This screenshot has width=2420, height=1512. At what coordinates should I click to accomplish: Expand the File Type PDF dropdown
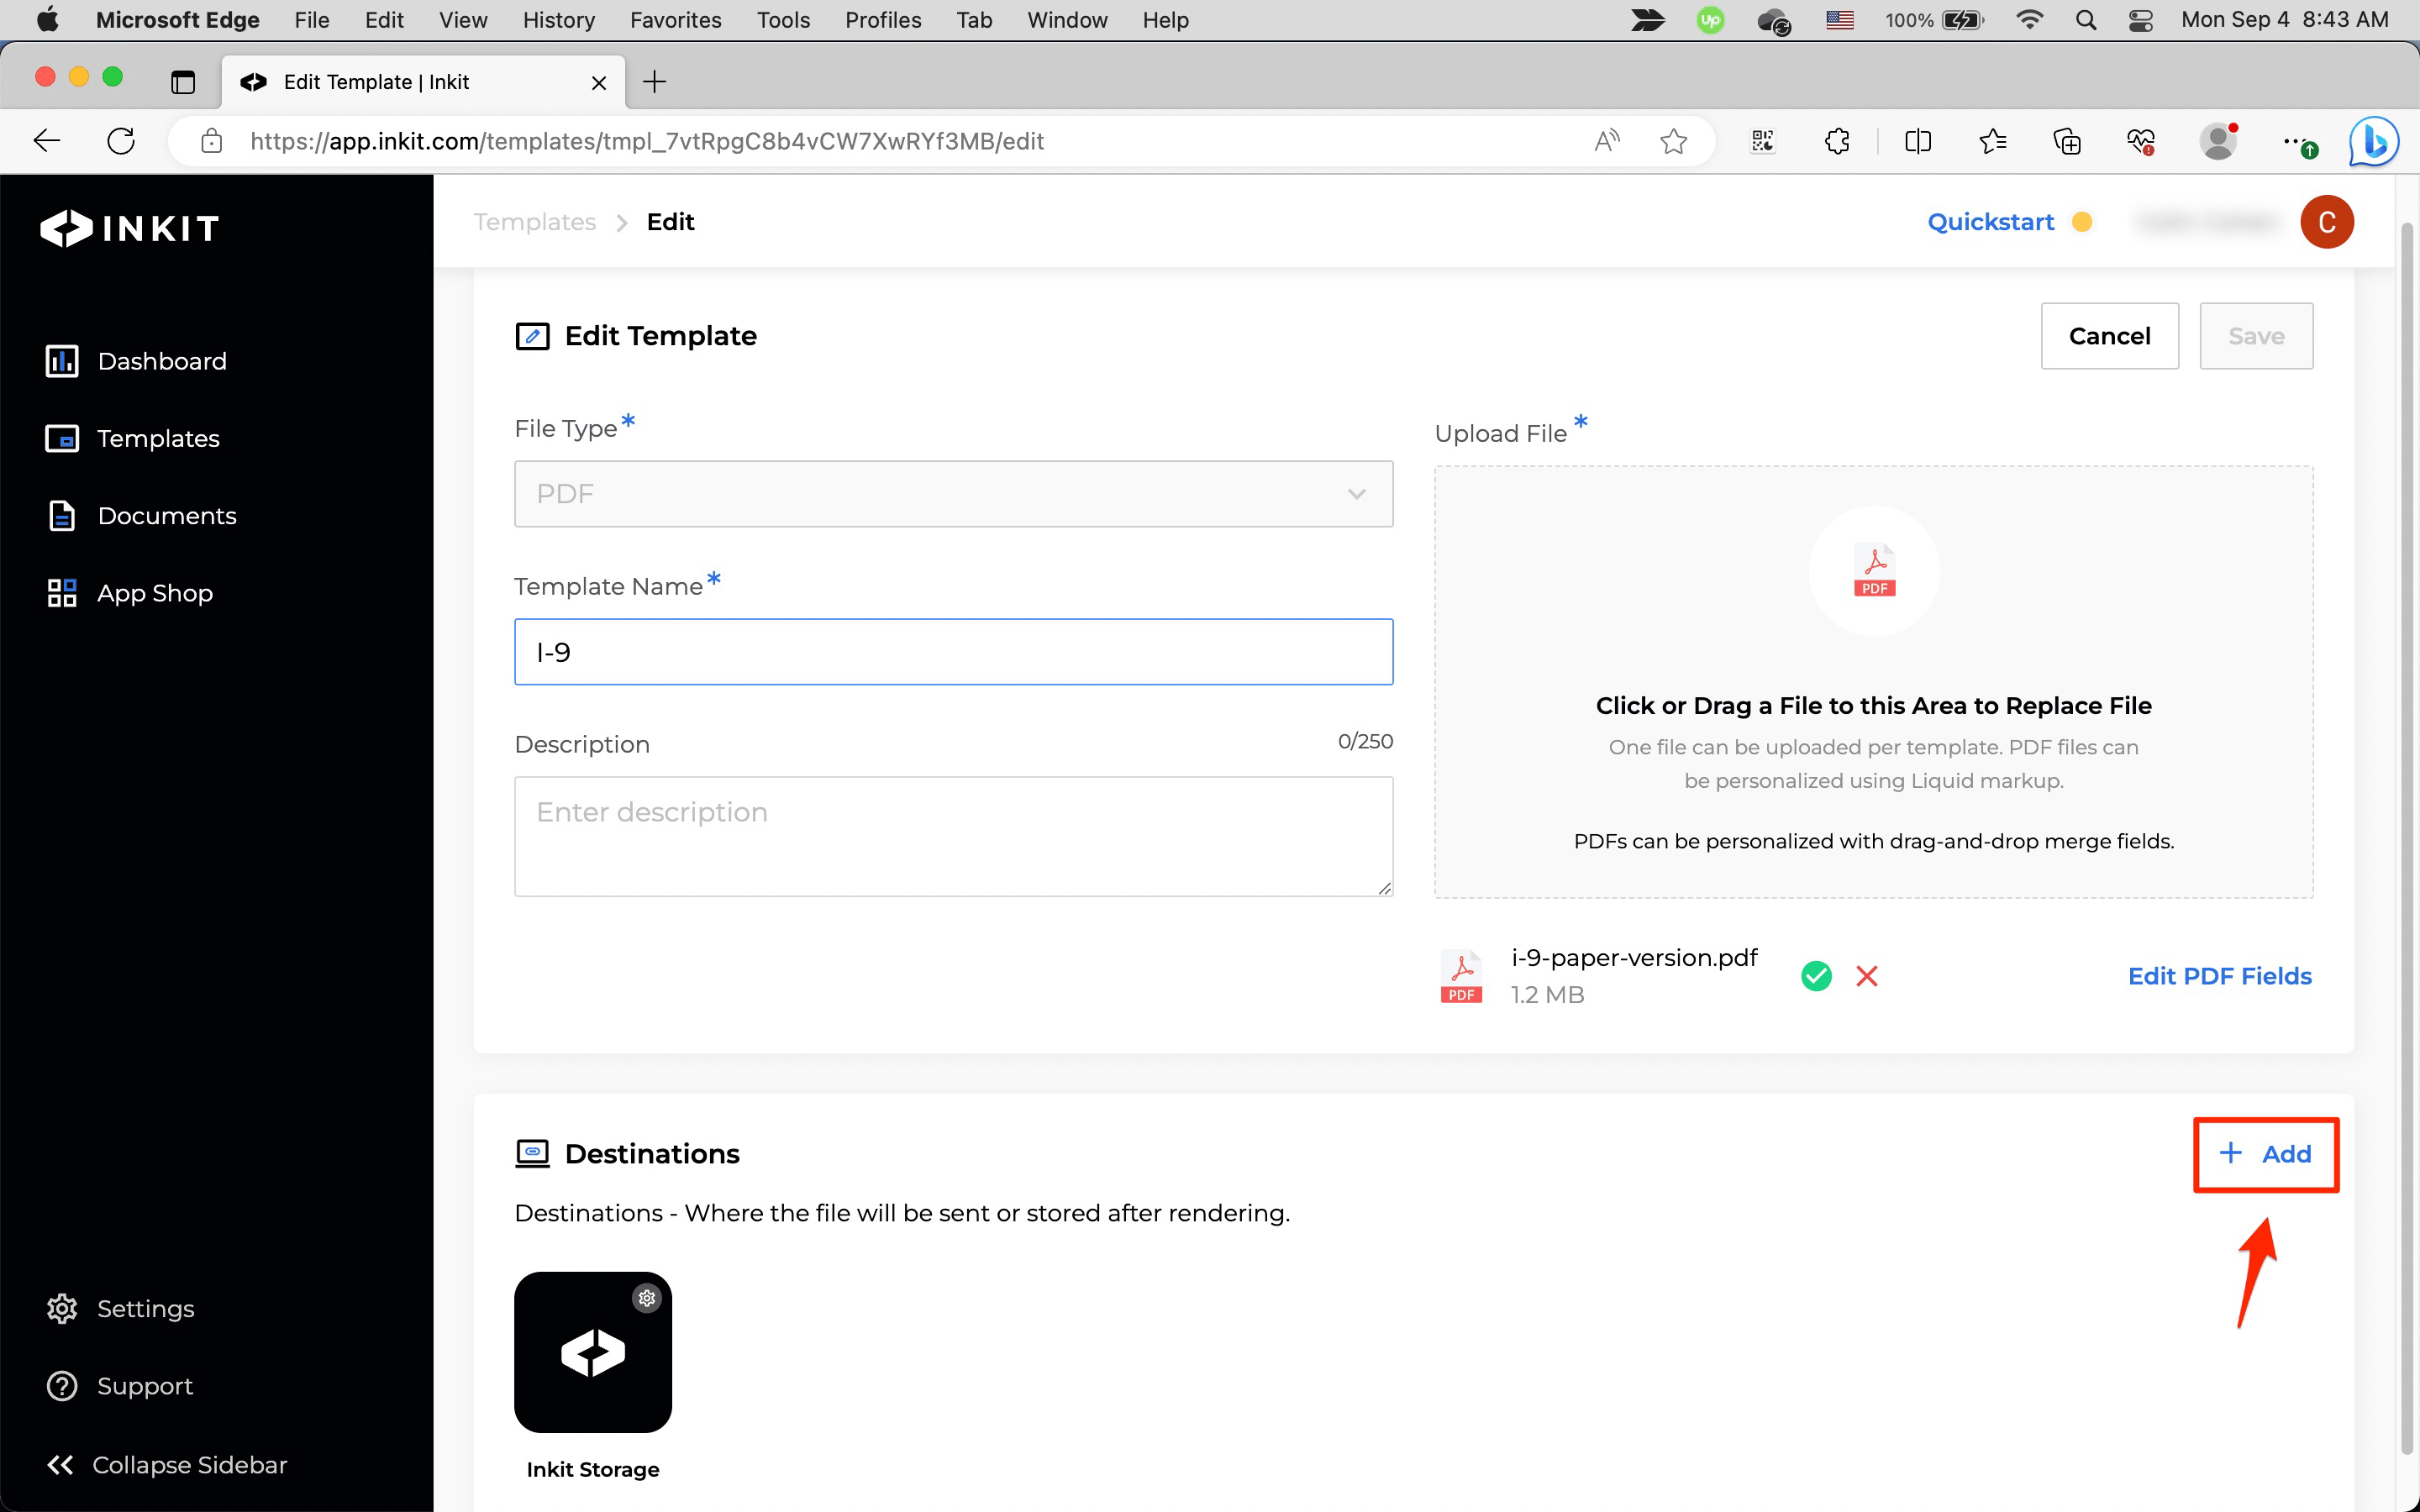point(952,494)
